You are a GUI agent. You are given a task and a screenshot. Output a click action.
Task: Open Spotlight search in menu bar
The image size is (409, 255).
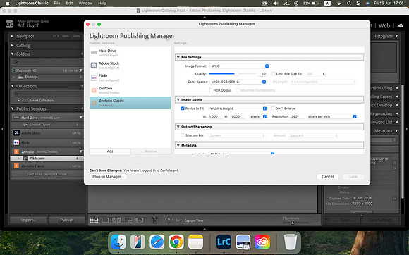(x=349, y=4)
